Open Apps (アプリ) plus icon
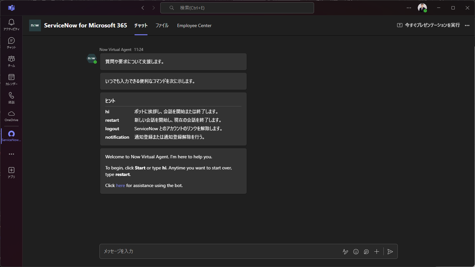Image resolution: width=475 pixels, height=267 pixels. tap(11, 173)
